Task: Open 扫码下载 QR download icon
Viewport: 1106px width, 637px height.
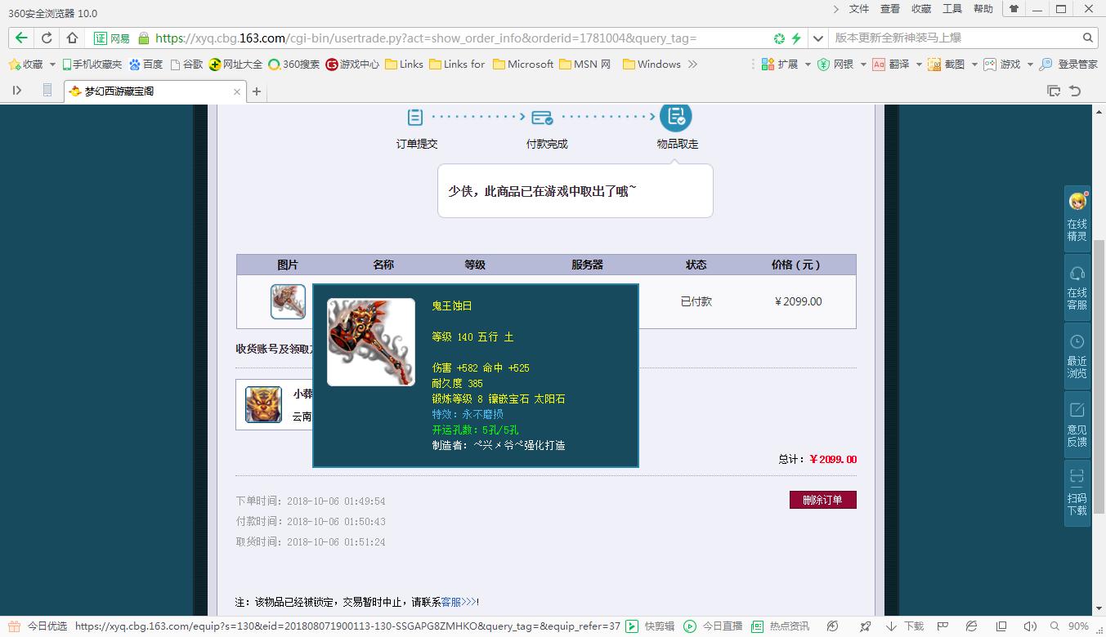Action: click(x=1077, y=492)
